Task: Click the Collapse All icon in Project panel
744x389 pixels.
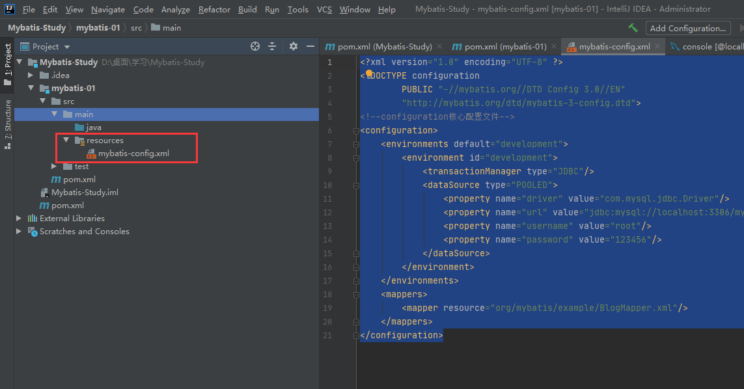Action: click(x=272, y=46)
